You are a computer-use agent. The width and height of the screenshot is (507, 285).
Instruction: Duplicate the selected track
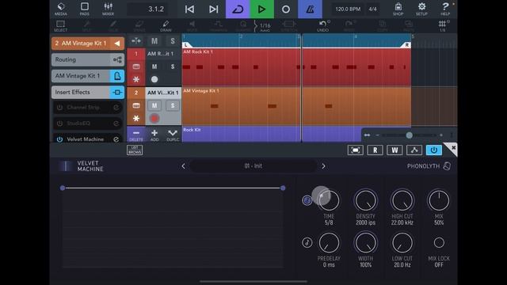(x=173, y=135)
